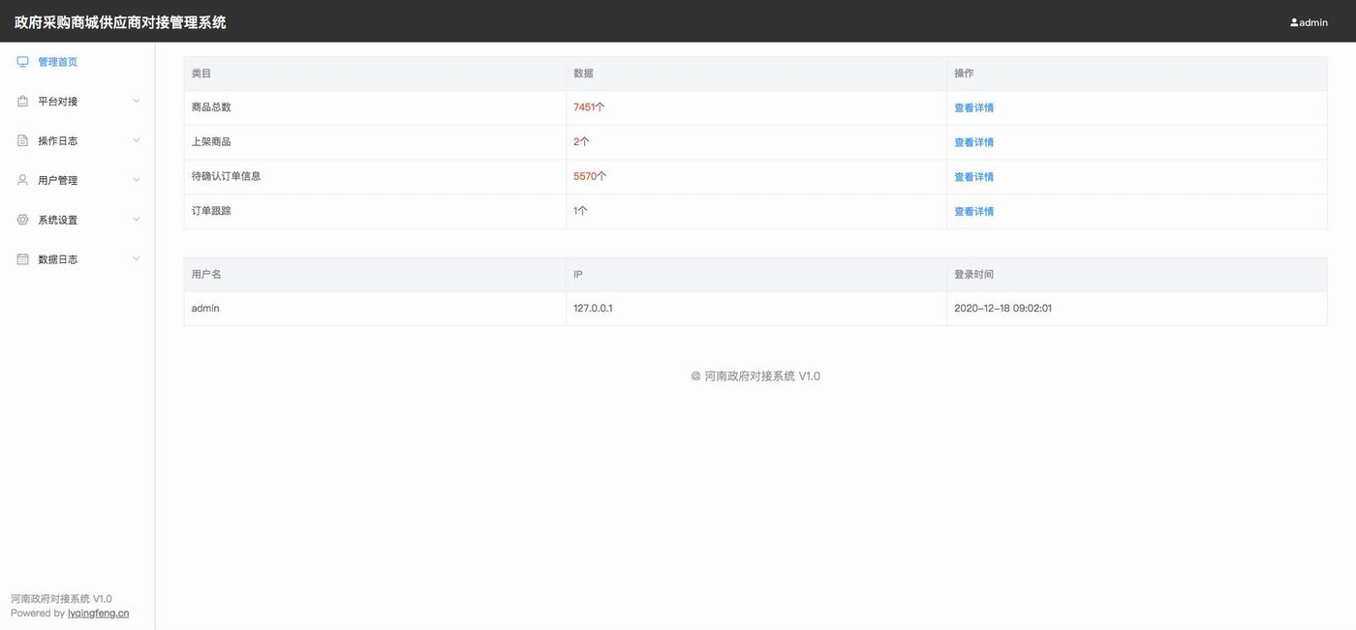View details for 上架商品 row

pyautogui.click(x=973, y=142)
